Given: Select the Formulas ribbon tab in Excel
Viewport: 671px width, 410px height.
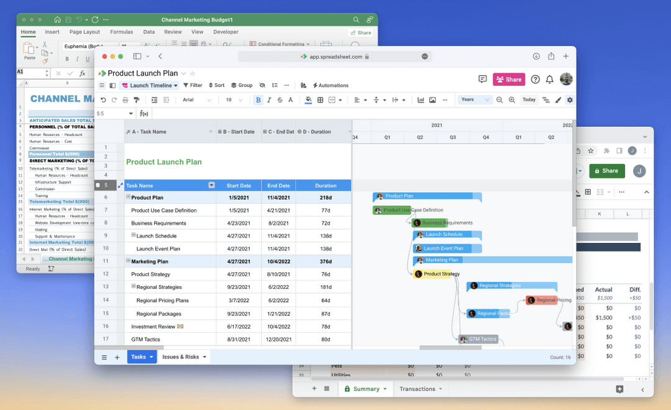Looking at the screenshot, I should [x=122, y=32].
